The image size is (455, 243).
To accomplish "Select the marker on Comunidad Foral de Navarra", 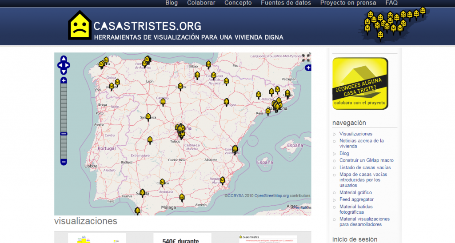I will 214,76.
